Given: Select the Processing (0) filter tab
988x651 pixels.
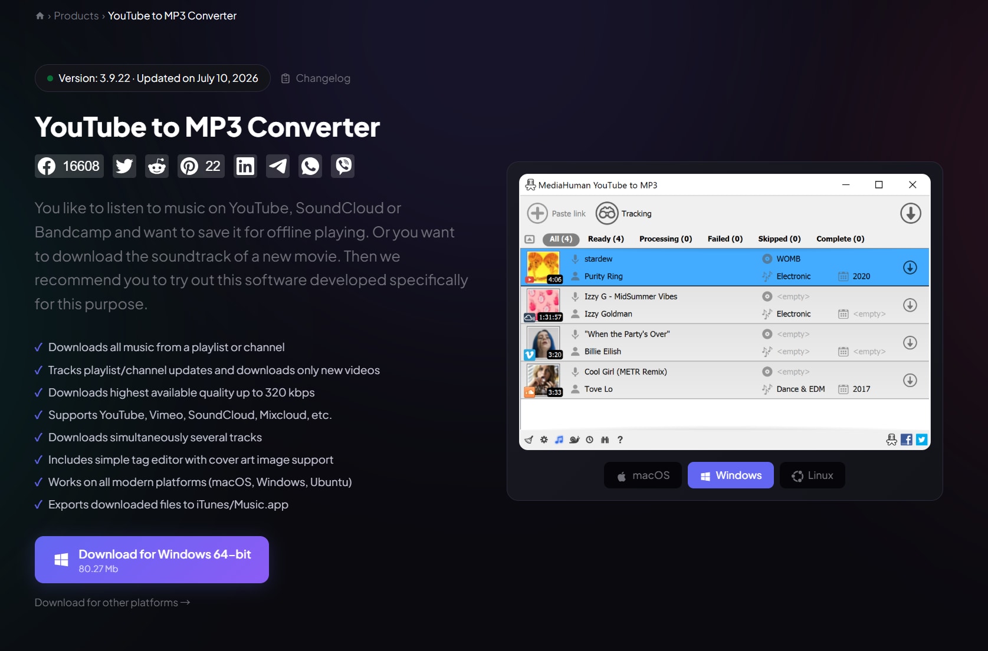Looking at the screenshot, I should pyautogui.click(x=665, y=239).
